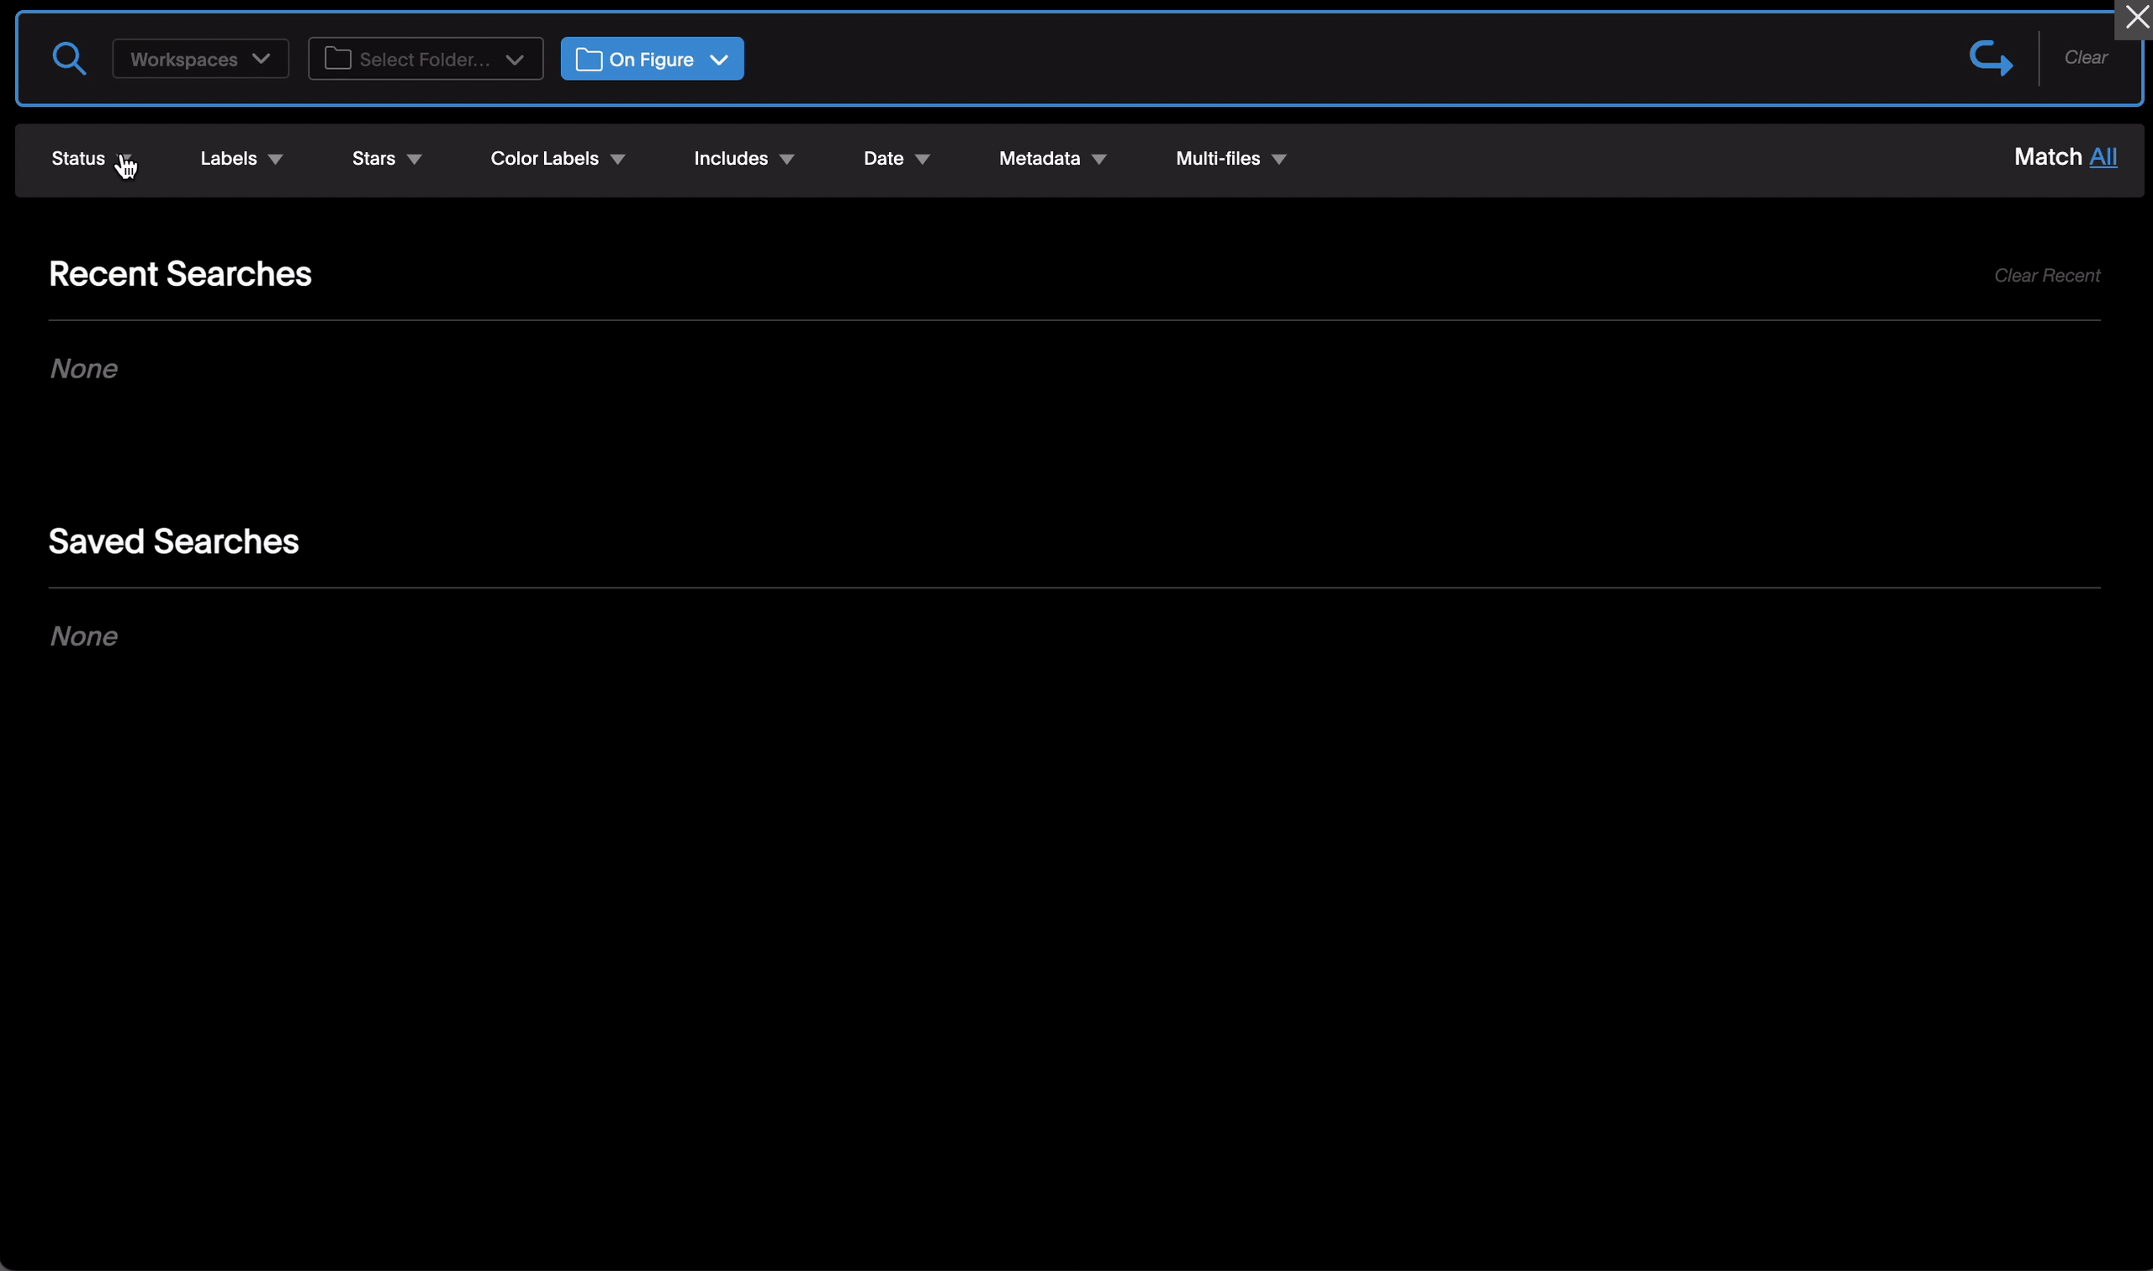Viewport: 2153px width, 1271px height.
Task: Run search with the blue arrow icon
Action: coord(1990,58)
